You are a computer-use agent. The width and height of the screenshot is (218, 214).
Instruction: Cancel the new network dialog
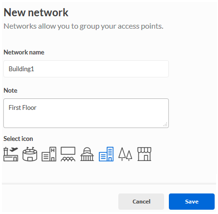coord(141,202)
